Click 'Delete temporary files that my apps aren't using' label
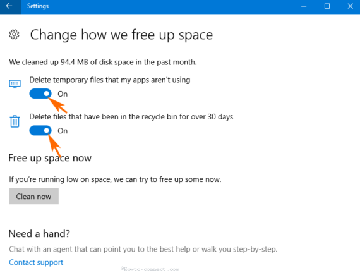The height and width of the screenshot is (273, 360). point(110,80)
